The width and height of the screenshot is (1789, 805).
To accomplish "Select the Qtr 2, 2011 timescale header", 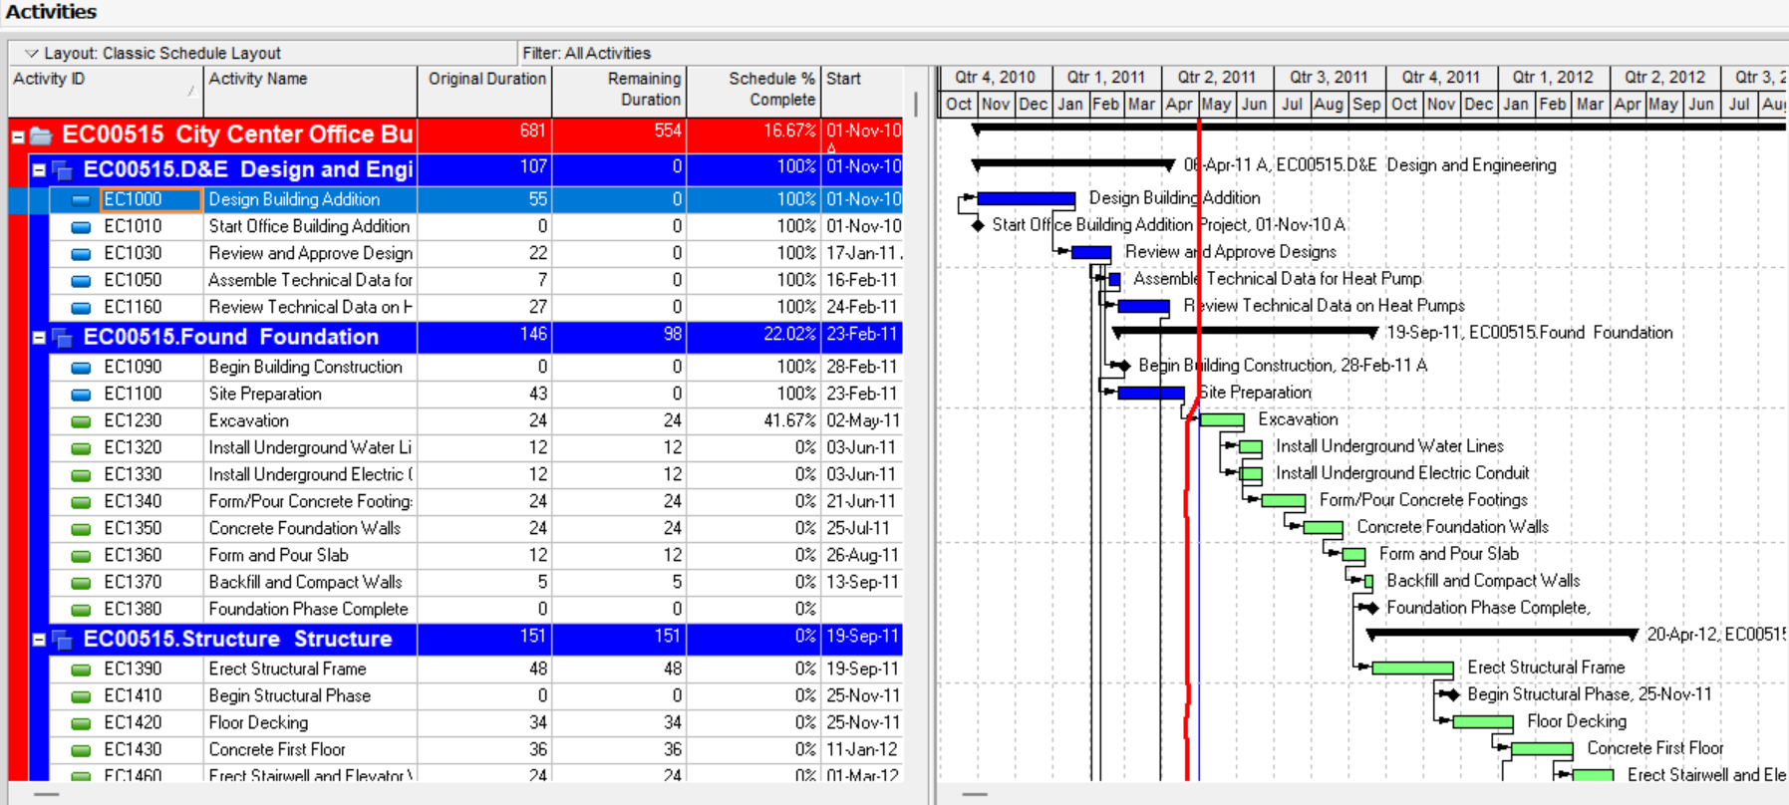I will pos(1216,78).
